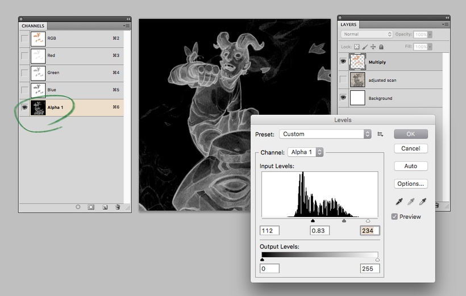Open the Layers panel flyout menu
The height and width of the screenshot is (296, 466).
(444, 25)
